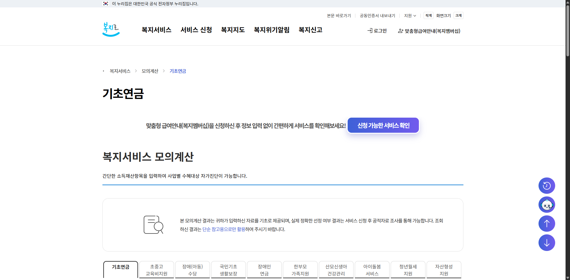
Task: Select the 자산형성 지원 tab
Action: 444,270
